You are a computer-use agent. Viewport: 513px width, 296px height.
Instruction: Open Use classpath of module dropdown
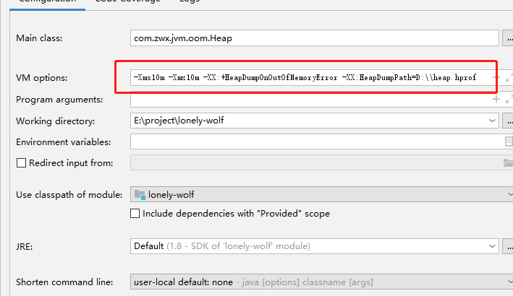[321, 194]
